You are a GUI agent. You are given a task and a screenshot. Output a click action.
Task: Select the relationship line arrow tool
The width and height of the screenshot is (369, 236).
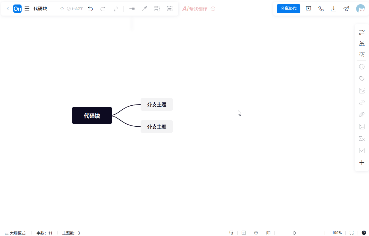[144, 9]
